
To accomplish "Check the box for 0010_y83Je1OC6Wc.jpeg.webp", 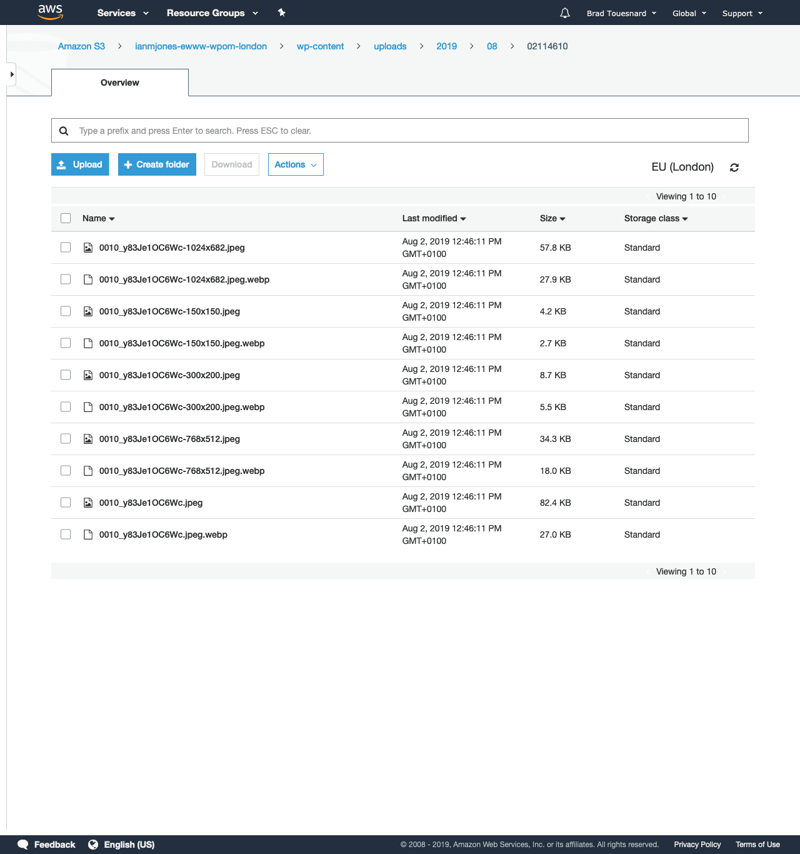I will 66,535.
